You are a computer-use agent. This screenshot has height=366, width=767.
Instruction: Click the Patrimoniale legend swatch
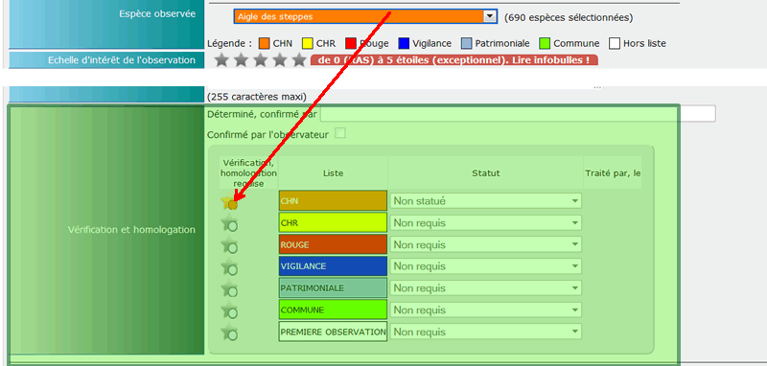click(x=467, y=43)
